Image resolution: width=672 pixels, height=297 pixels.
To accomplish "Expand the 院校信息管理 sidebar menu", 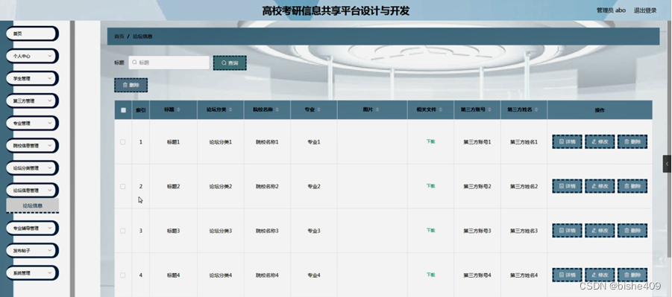I will coord(32,145).
